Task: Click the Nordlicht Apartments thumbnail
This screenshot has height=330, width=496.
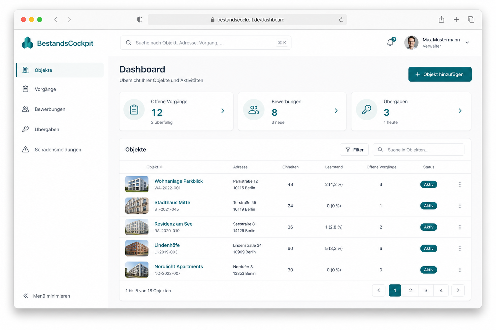Action: [137, 270]
